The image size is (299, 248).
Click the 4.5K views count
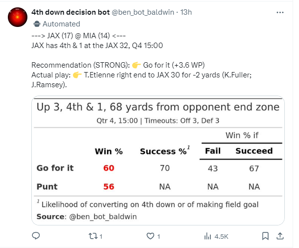(x=221, y=236)
